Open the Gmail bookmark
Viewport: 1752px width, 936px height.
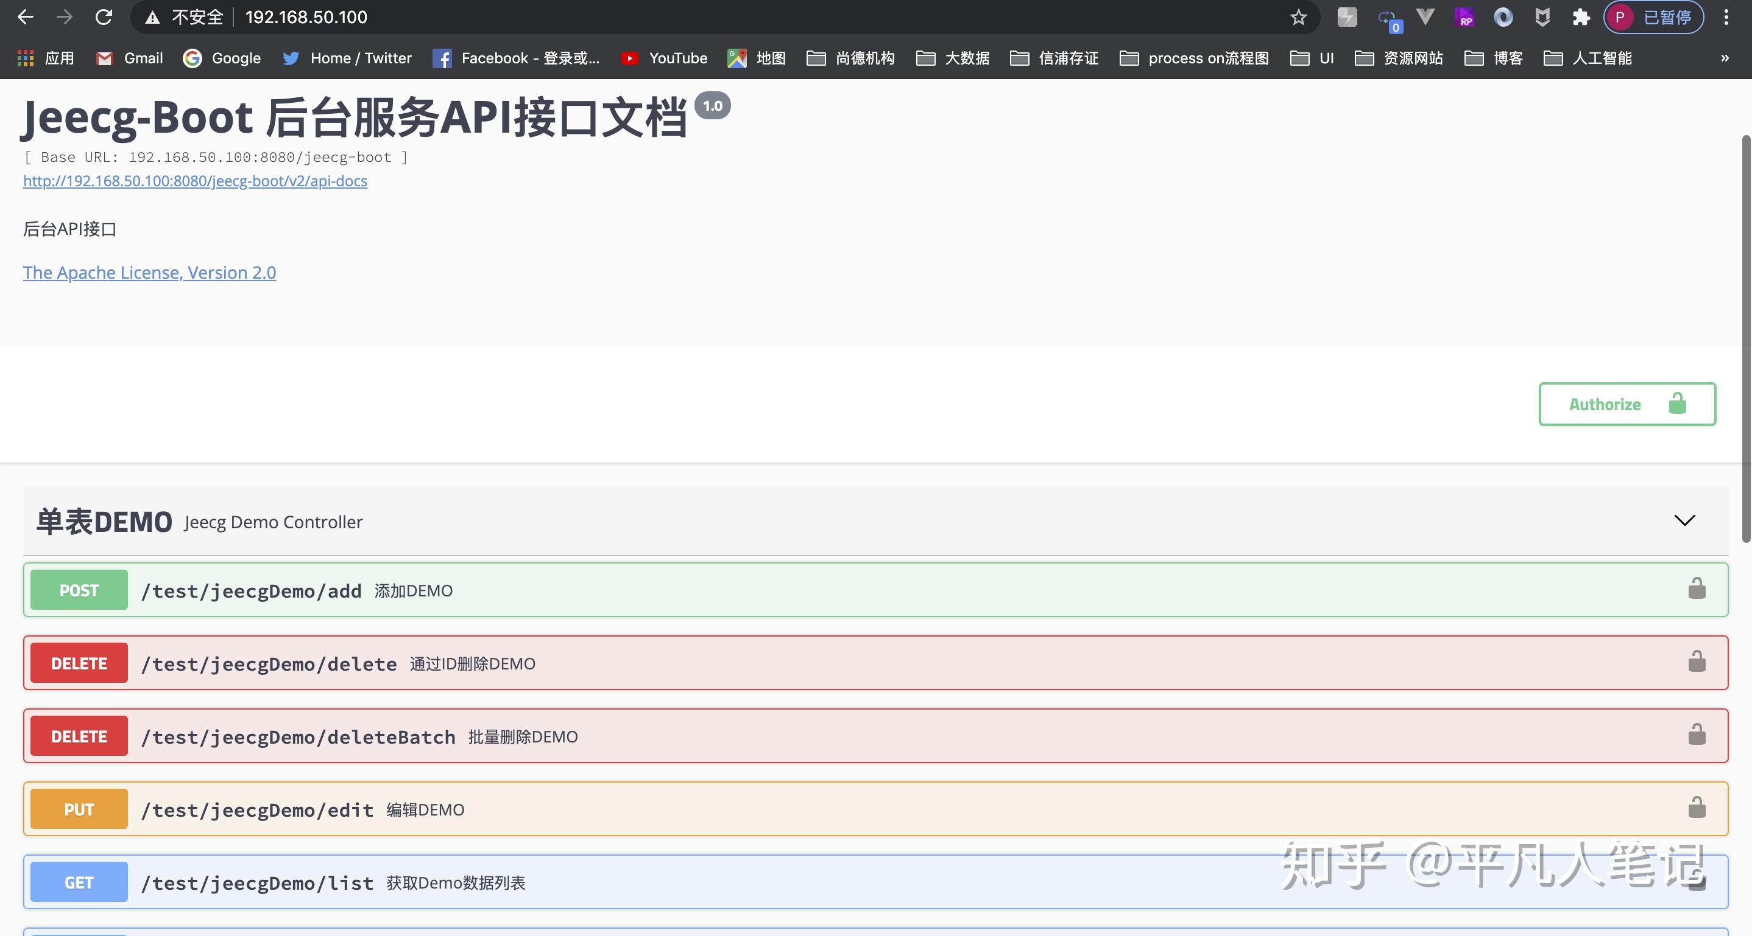[129, 58]
